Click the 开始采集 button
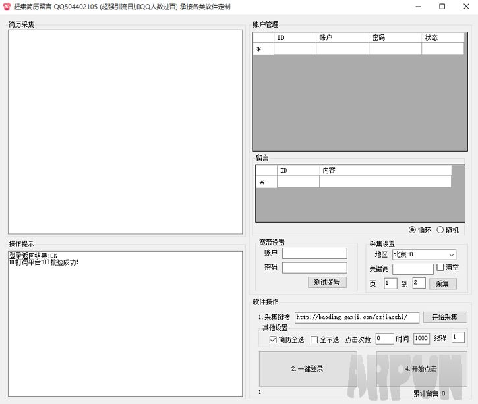 [444, 317]
